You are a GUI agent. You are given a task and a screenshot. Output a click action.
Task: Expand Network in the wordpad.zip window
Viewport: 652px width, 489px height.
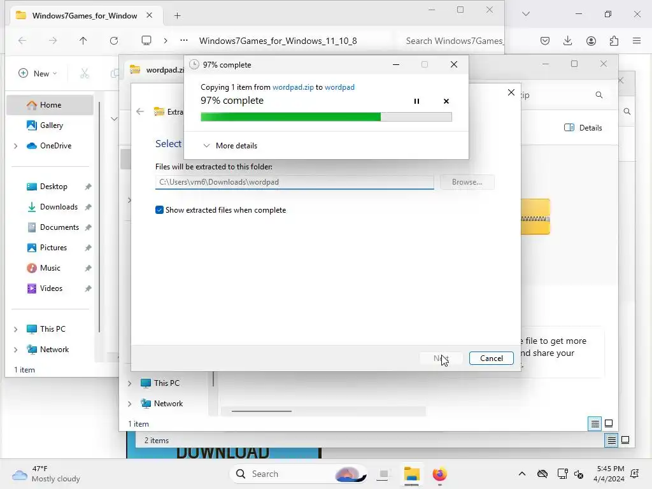[x=130, y=404]
